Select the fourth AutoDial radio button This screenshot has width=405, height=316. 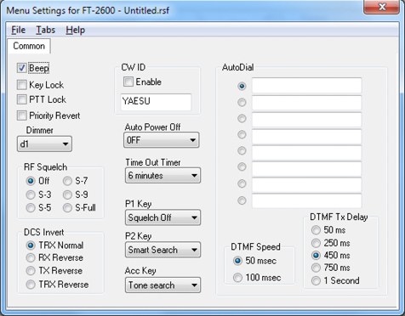242,134
